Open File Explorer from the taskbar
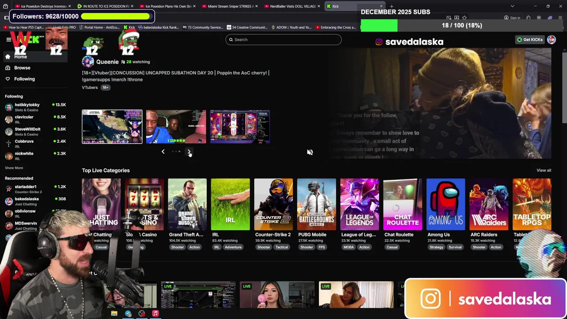The height and width of the screenshot is (319, 567). click(x=114, y=314)
